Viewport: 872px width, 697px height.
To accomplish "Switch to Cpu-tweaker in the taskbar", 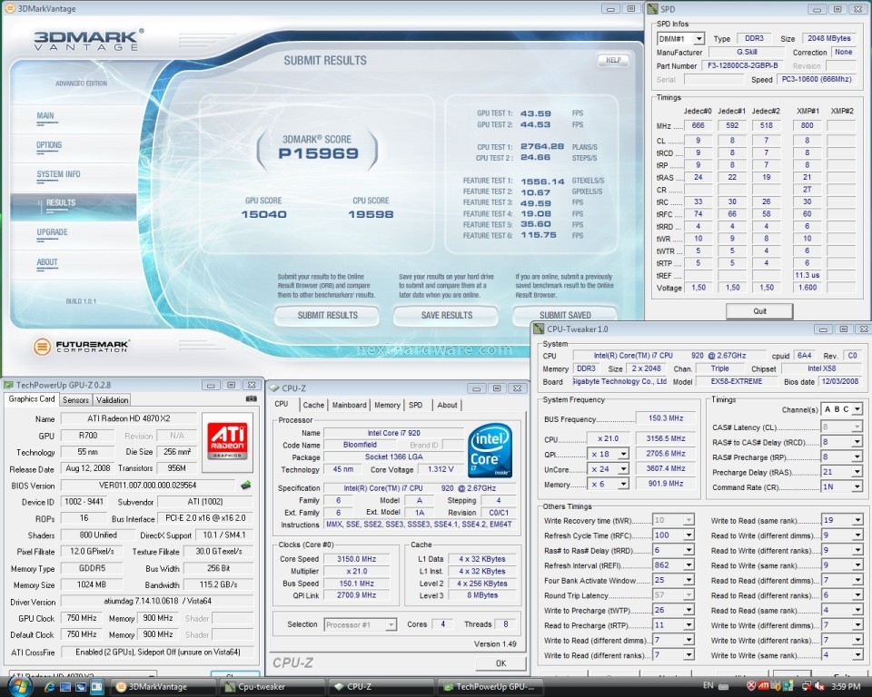I will (x=272, y=687).
